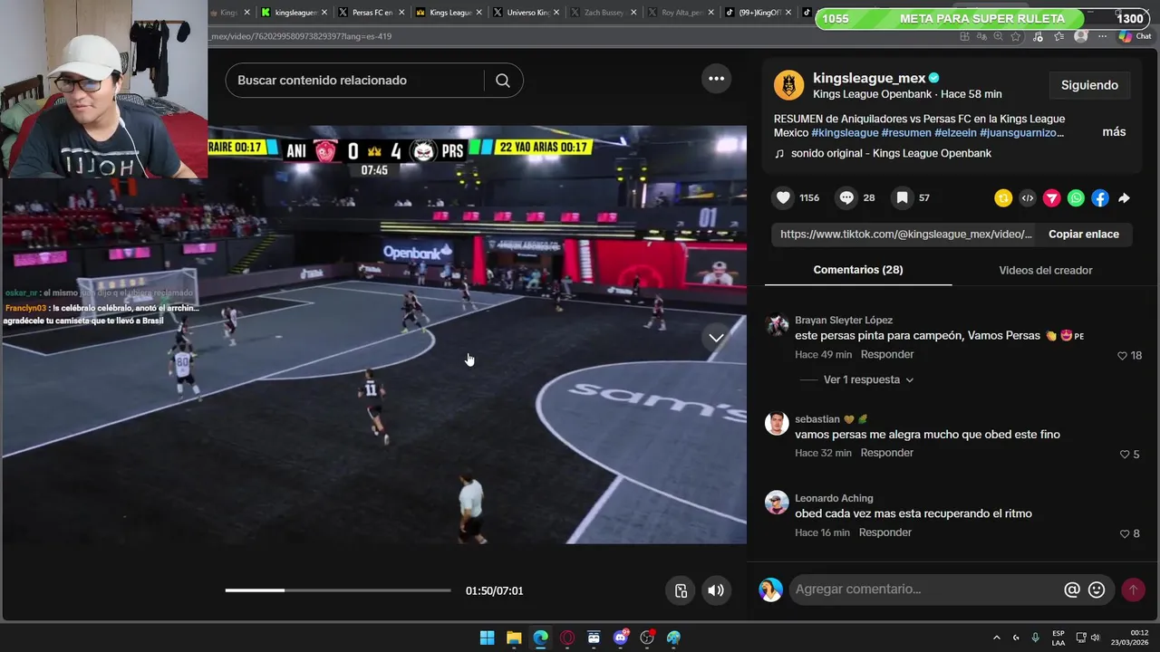Mute the video with speaker icon
This screenshot has width=1160, height=652.
click(x=716, y=590)
